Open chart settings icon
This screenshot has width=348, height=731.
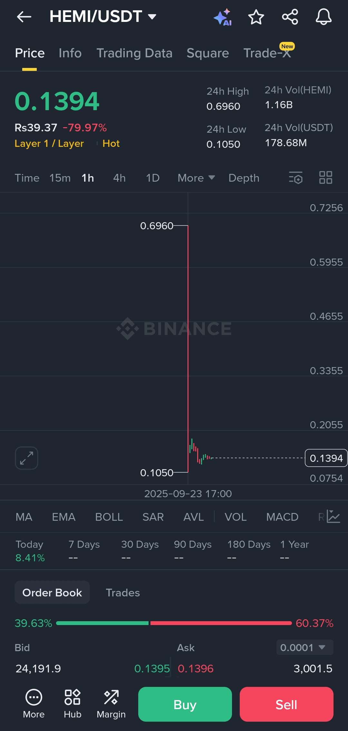[296, 178]
